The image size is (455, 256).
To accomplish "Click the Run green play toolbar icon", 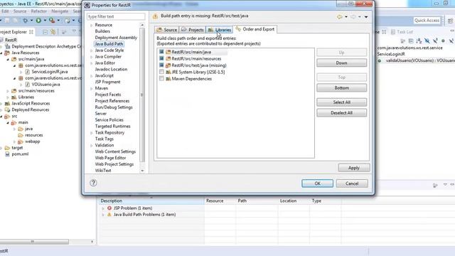I will click(38, 21).
